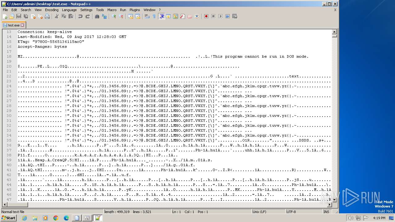Toggle show all characters pilcrow icon

pos(154,16)
